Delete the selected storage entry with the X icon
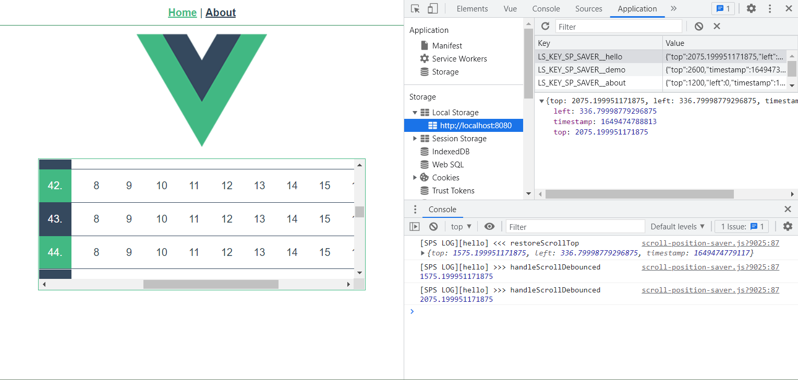Screen dimensions: 798x380 [717, 26]
